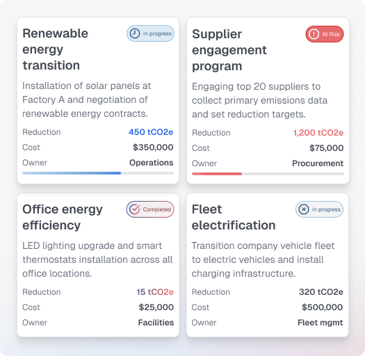
Task: Select the Procurement owner label
Action: click(x=318, y=163)
